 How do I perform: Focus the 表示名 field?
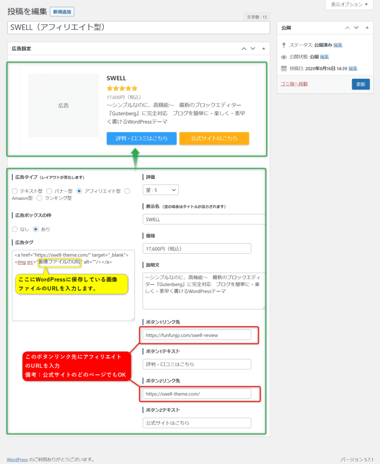(204, 219)
